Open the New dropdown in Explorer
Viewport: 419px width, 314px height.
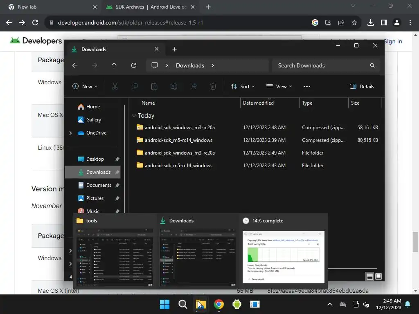(x=85, y=87)
